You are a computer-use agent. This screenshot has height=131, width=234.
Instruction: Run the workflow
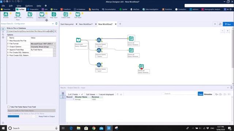tap(228, 24)
